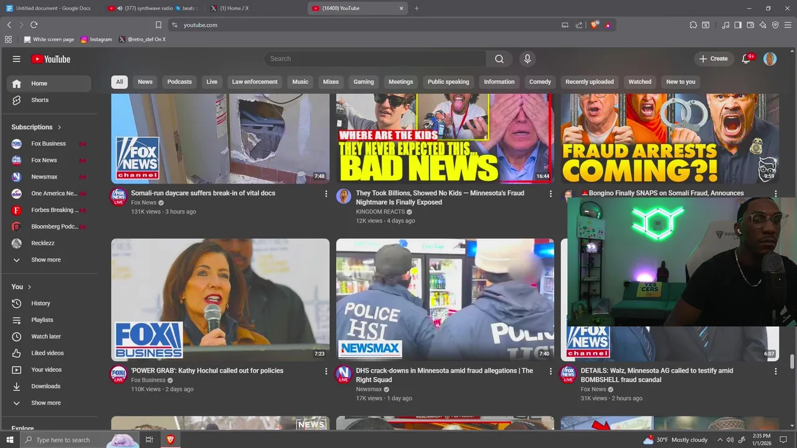797x448 pixels.
Task: Start voice search with the microphone icon
Action: (527, 58)
